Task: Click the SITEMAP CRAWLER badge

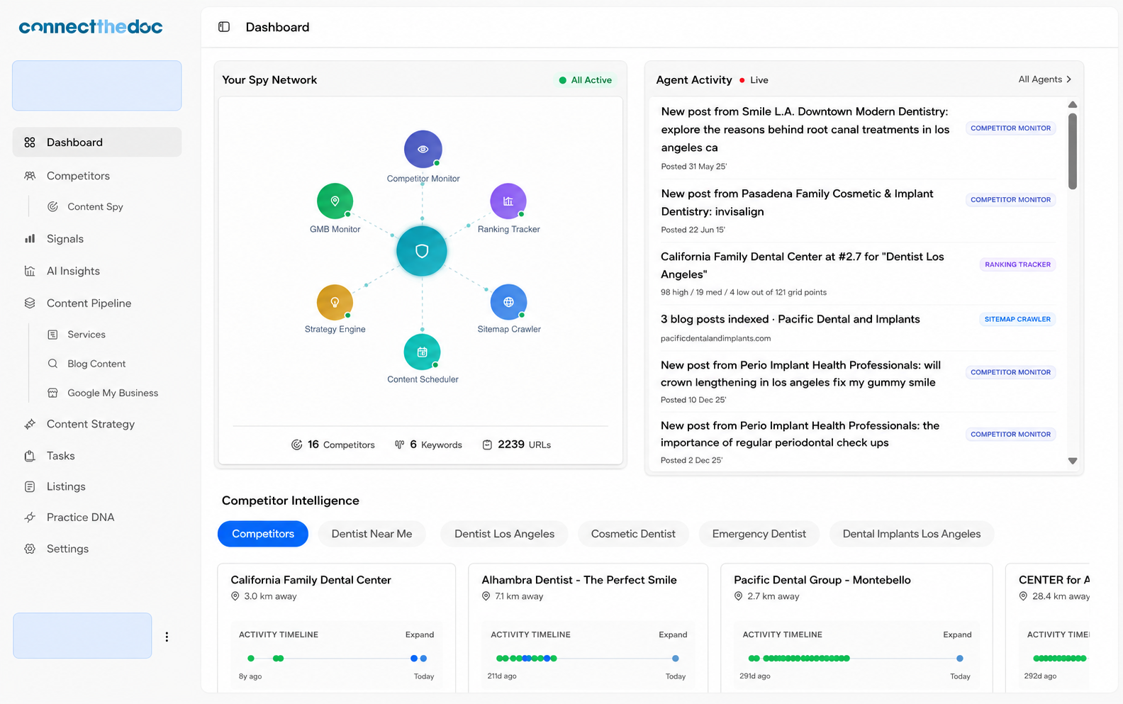Action: pos(1017,319)
